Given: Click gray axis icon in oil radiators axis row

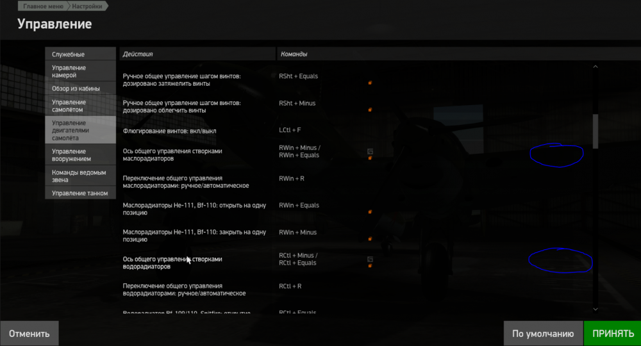Looking at the screenshot, I should [370, 152].
